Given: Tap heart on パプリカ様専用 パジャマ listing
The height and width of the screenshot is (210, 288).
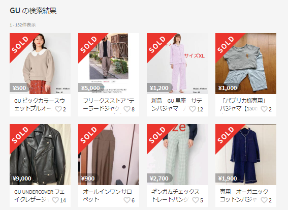Looking at the screenshot, I should 264,109.
